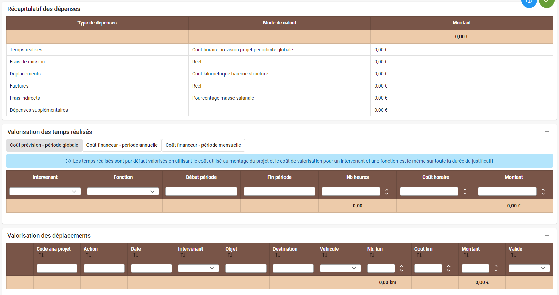Sort déplacements table by Date column
The height and width of the screenshot is (295, 559).
(136, 255)
